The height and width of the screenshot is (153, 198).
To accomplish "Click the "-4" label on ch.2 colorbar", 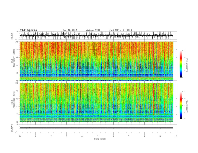I will (184, 98).
